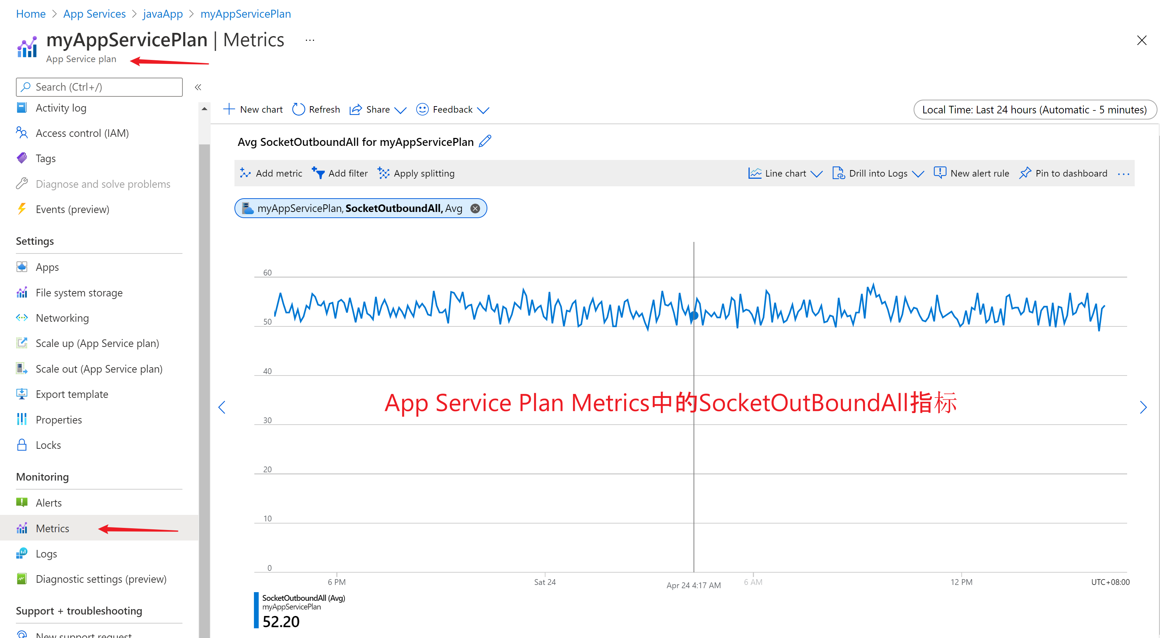Image resolution: width=1160 pixels, height=638 pixels.
Task: Click the edit chart title pencil icon
Action: [x=485, y=142]
